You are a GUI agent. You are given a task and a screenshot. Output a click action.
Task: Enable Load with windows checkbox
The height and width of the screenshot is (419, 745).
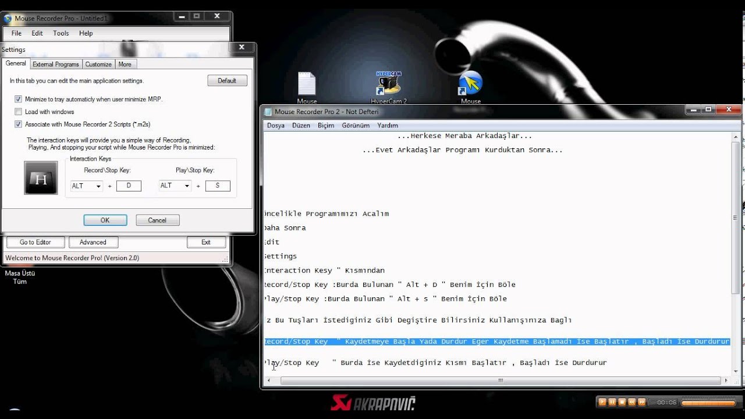pyautogui.click(x=19, y=112)
